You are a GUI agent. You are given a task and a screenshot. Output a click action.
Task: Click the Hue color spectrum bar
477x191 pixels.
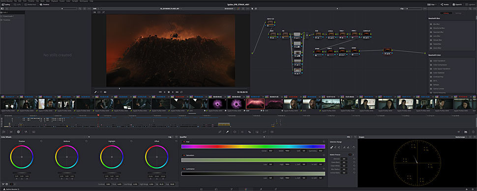click(253, 147)
